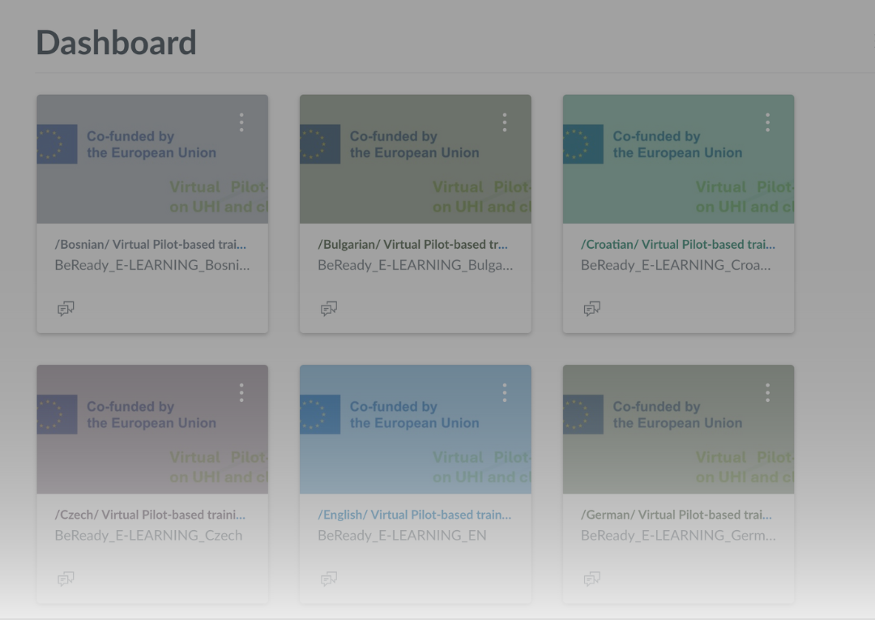Open the /Bosnian/ Virtual Pilot-based training link
The image size is (875, 620).
pyautogui.click(x=151, y=244)
